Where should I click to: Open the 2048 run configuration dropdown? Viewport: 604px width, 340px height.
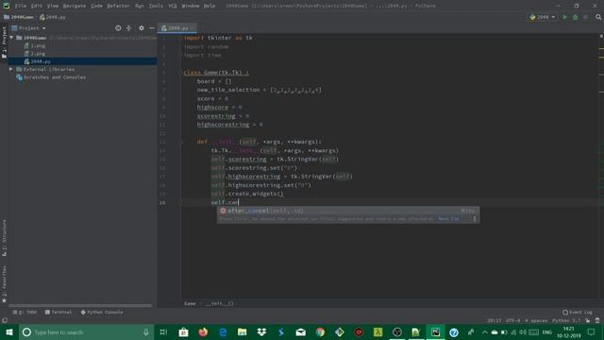pyautogui.click(x=543, y=17)
